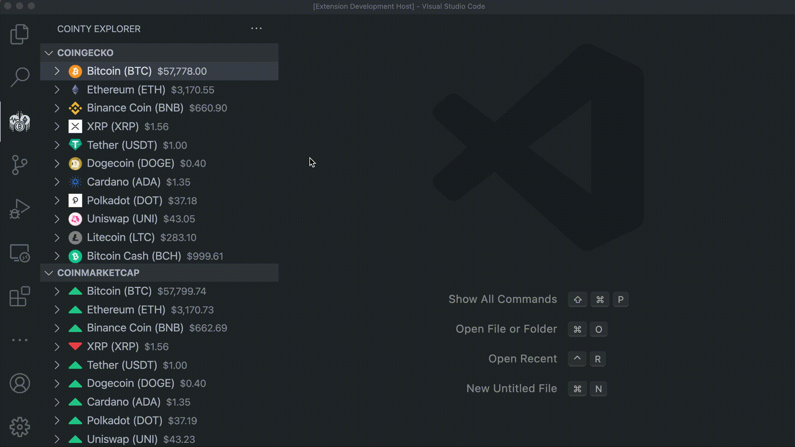Open Remote Explorer view

tap(19, 253)
